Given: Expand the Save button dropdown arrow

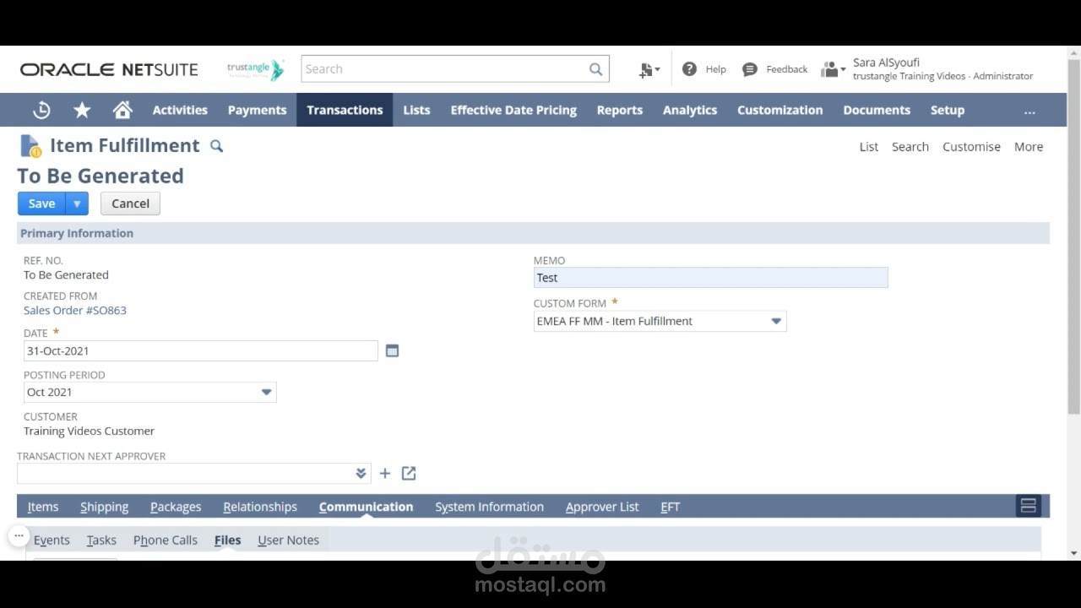Looking at the screenshot, I should pyautogui.click(x=77, y=204).
